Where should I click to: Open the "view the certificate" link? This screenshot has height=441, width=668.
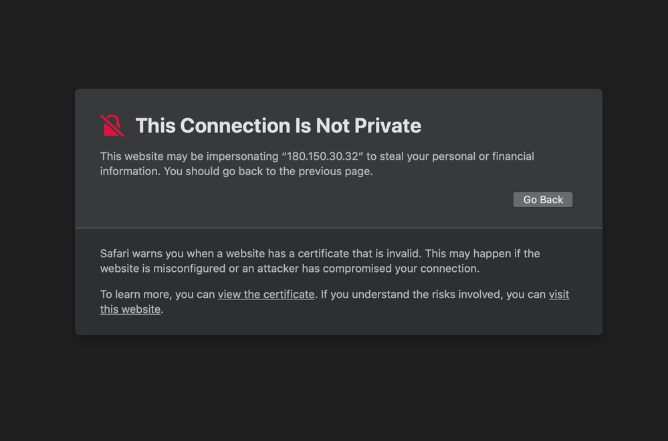[x=266, y=295]
